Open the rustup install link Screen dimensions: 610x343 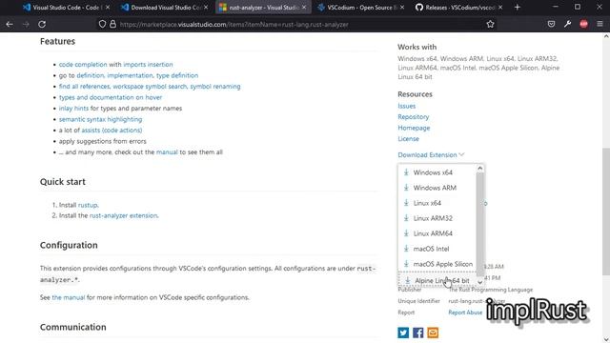click(x=88, y=205)
